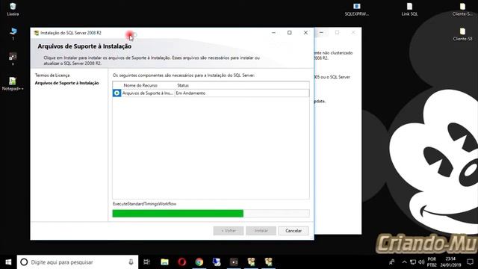The width and height of the screenshot is (478, 269).
Task: Click the microphone icon in the search box
Action: [131, 262]
